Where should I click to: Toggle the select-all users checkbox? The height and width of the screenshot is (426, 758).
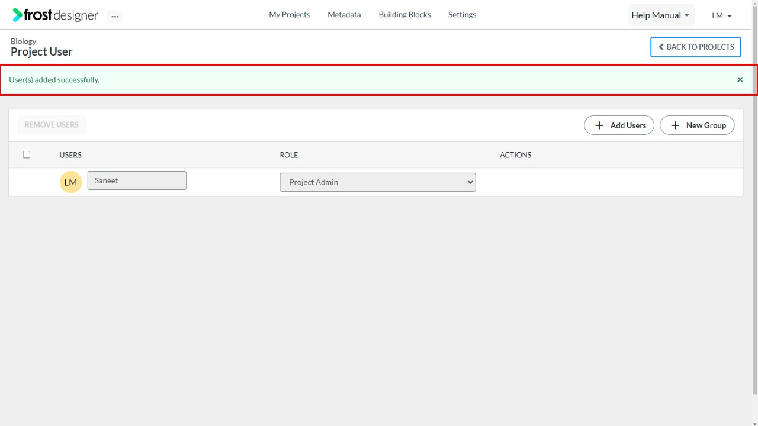click(x=26, y=154)
